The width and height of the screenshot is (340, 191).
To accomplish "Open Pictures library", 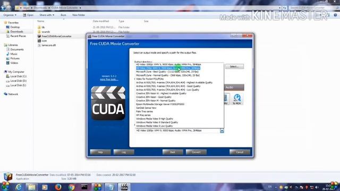I will pyautogui.click(x=15, y=58).
